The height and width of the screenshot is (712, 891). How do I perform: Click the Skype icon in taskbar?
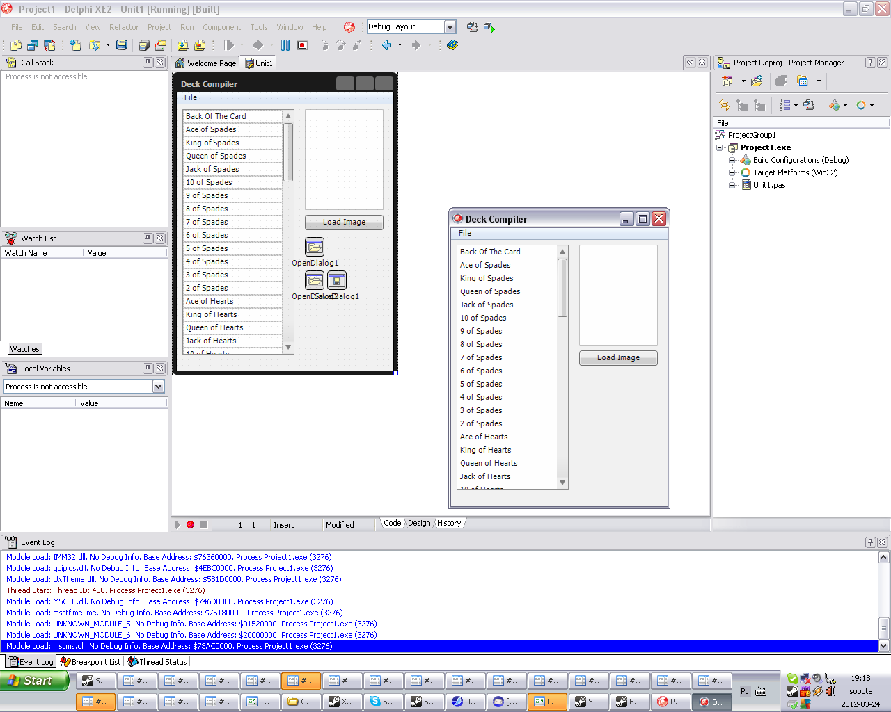coord(376,702)
